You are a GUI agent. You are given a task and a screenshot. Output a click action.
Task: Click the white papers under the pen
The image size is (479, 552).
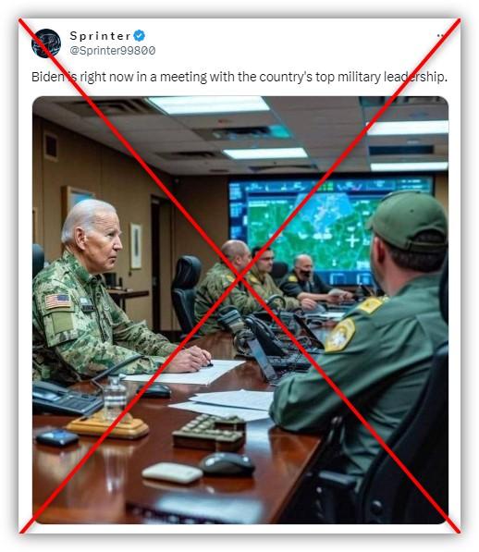(x=185, y=373)
